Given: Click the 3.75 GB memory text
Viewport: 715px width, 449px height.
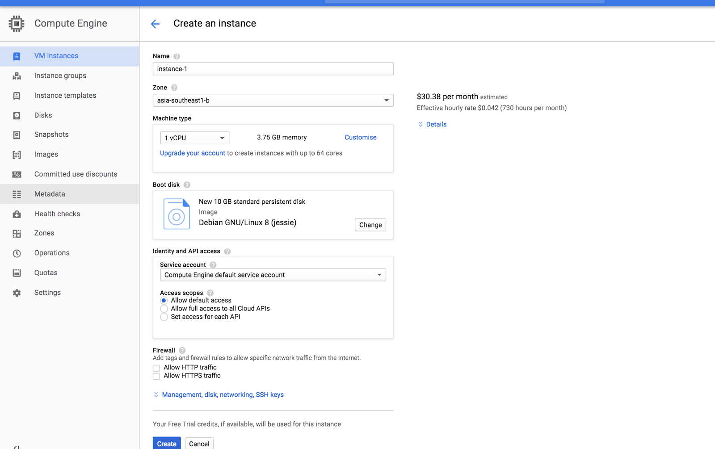Looking at the screenshot, I should (x=282, y=138).
